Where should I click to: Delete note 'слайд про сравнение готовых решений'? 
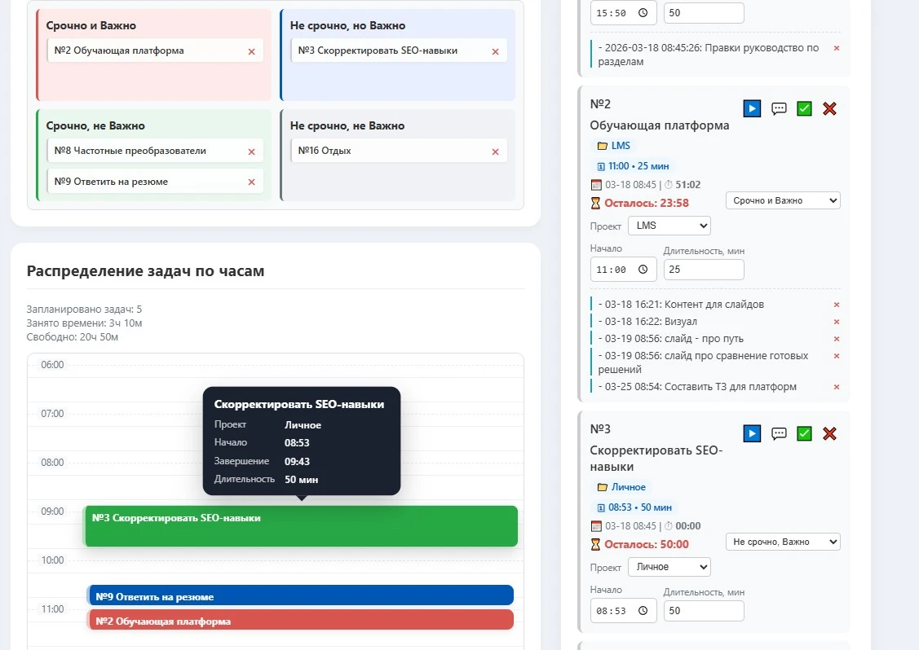(x=837, y=356)
